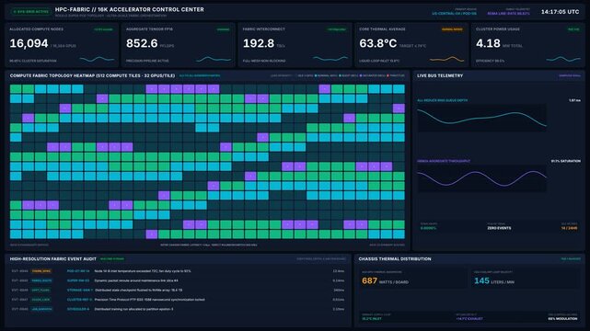Click the Efficiency percentage in Cluster Power card
The height and width of the screenshot is (331, 590).
(490, 61)
